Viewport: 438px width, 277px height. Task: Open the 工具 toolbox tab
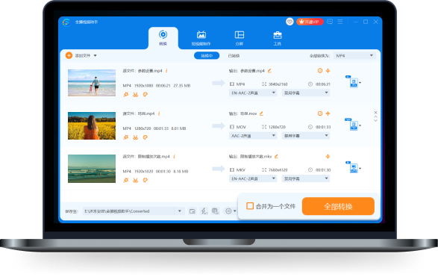point(277,38)
